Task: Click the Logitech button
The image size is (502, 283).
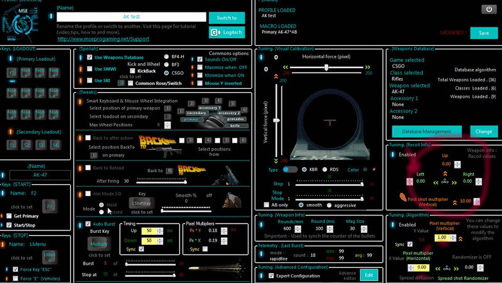Action: (227, 33)
